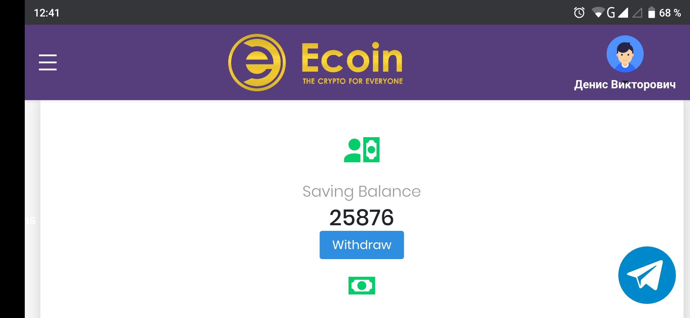
Task: Tap the green saving balance person icon
Action: click(x=362, y=150)
